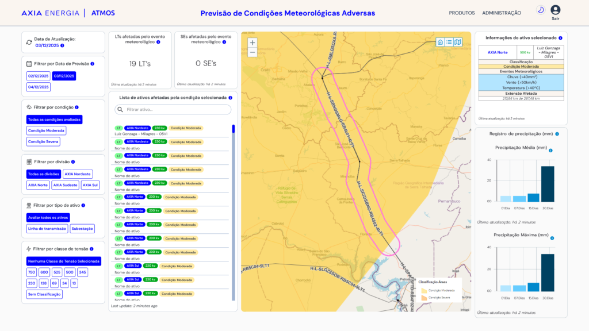
Task: Enable the AXIA Sudeste division filter
Action: (65, 185)
